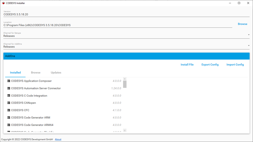Select CODESYS Code Generator ARM row
Screen dimensions: 253x142
tap(64, 117)
